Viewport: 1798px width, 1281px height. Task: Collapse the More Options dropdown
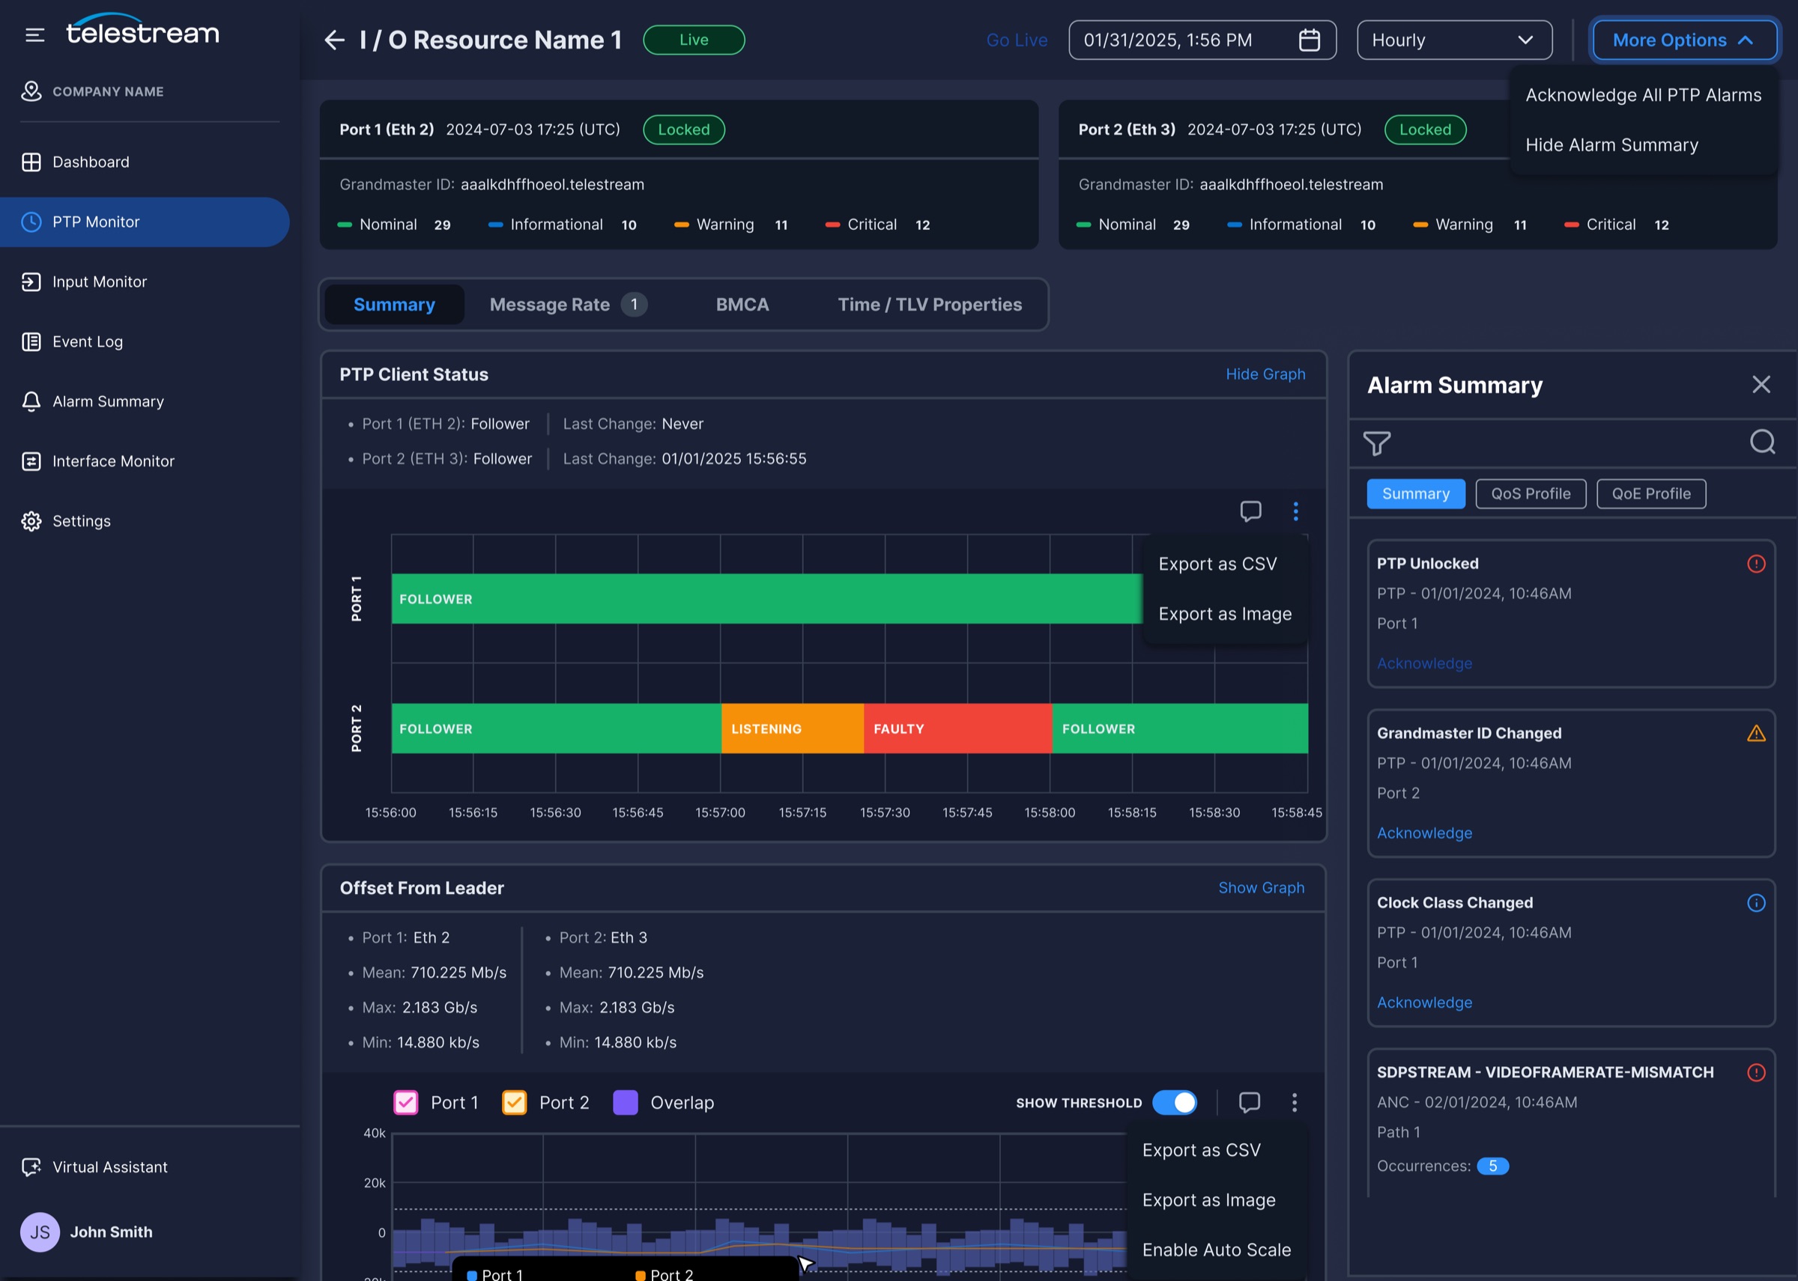(1684, 40)
